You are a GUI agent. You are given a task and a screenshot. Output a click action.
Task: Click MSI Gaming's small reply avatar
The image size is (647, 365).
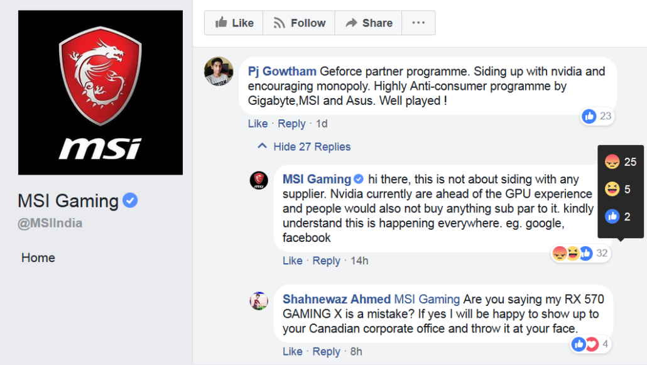click(259, 180)
